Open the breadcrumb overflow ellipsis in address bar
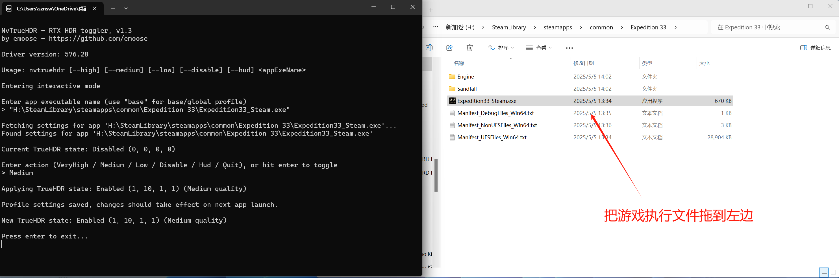This screenshot has width=839, height=278. (x=435, y=27)
